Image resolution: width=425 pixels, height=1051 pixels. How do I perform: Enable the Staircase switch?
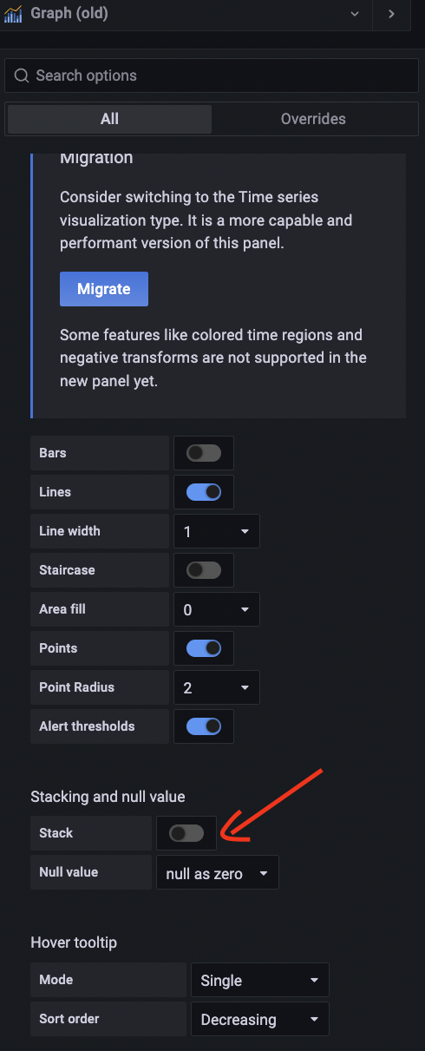tap(204, 570)
